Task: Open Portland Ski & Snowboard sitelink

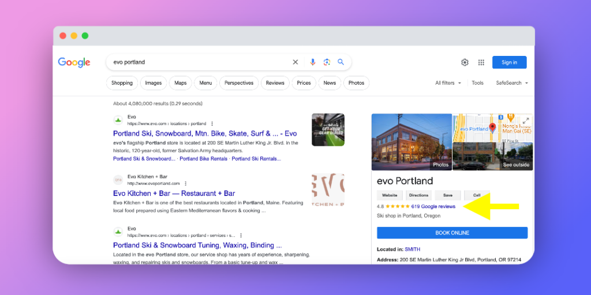Action: [x=144, y=159]
